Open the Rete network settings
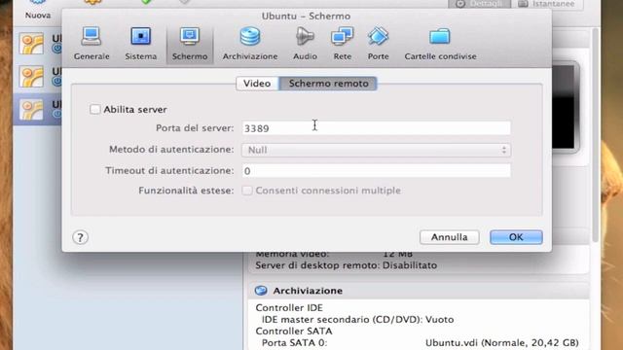The image size is (623, 350). [342, 44]
